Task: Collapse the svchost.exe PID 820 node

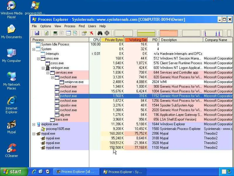Action: (53, 77)
